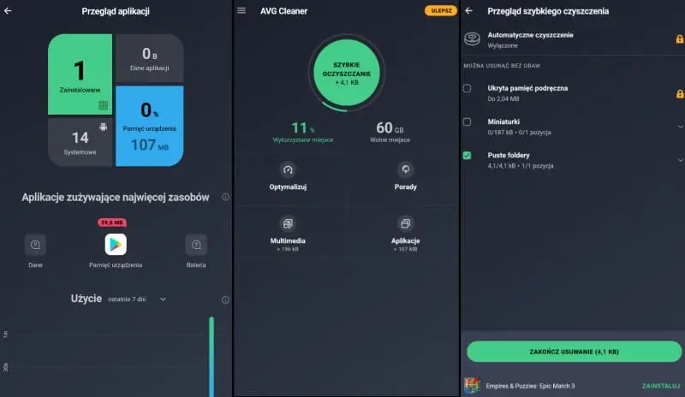Expand the Puste foldery row chevron

tap(680, 160)
